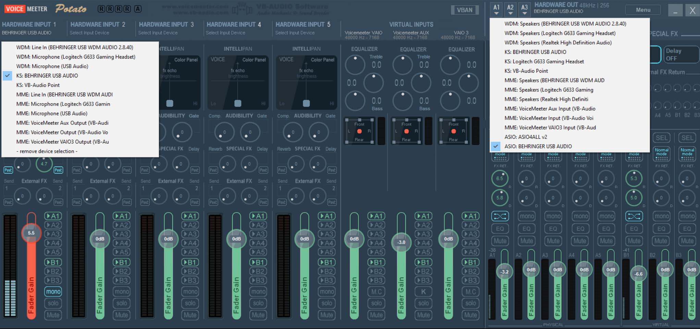
Task: Click A1 bus FX return knob 6.5
Action: [x=500, y=178]
